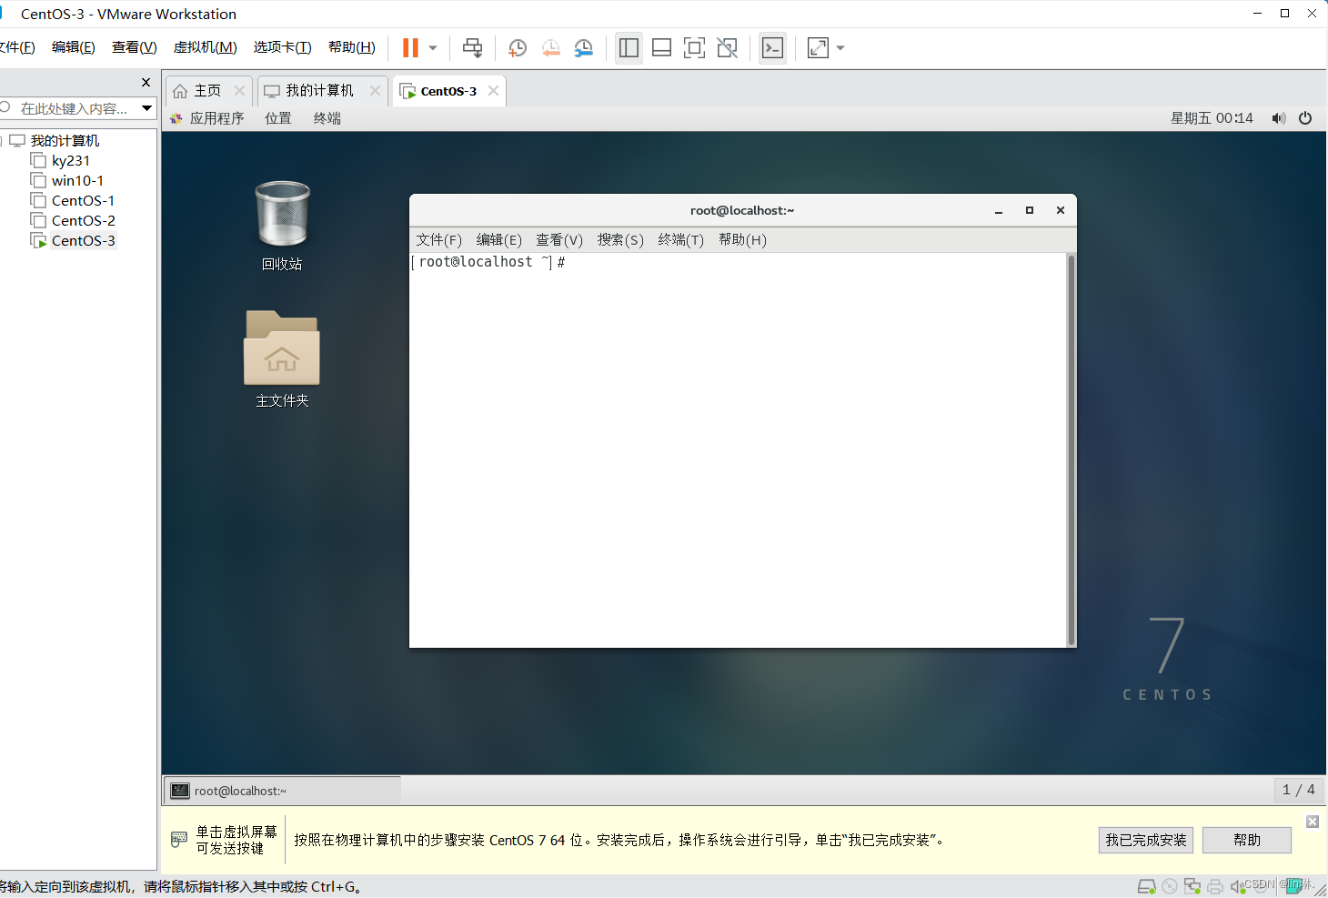This screenshot has height=898, width=1328.
Task: Take a snapshot of this virtual machine
Action: coord(518,48)
